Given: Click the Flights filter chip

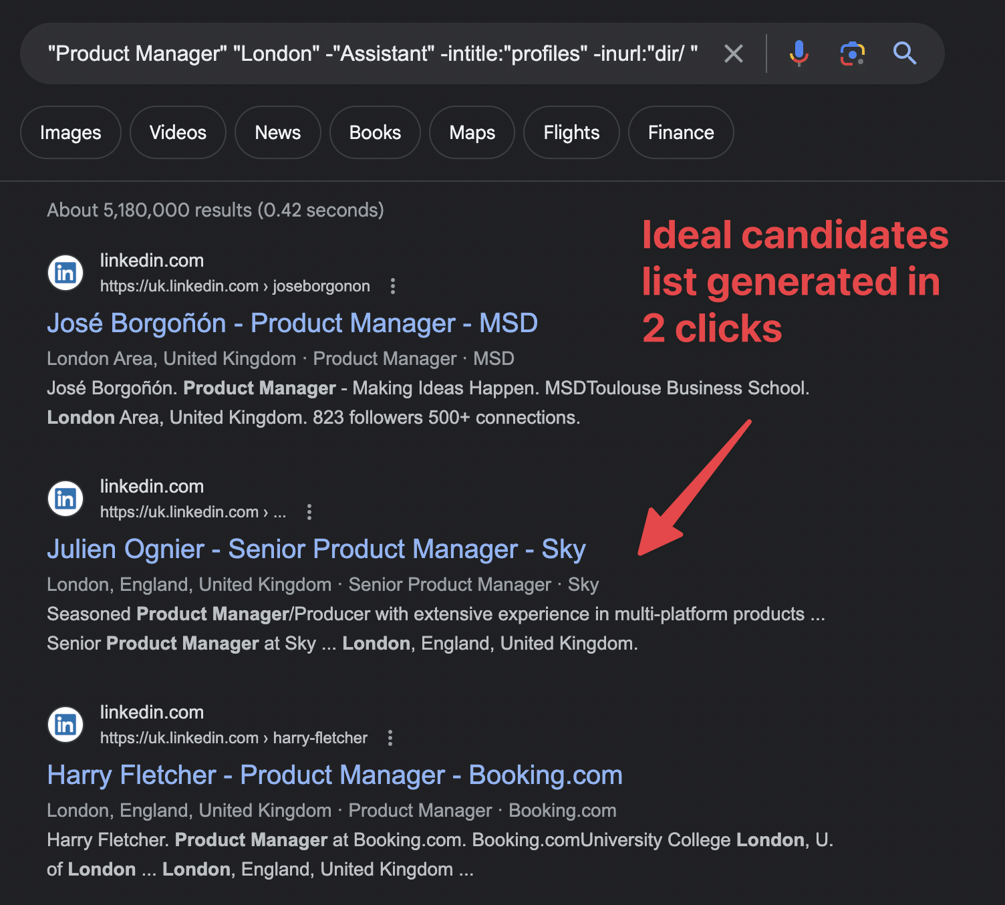Looking at the screenshot, I should [x=571, y=132].
